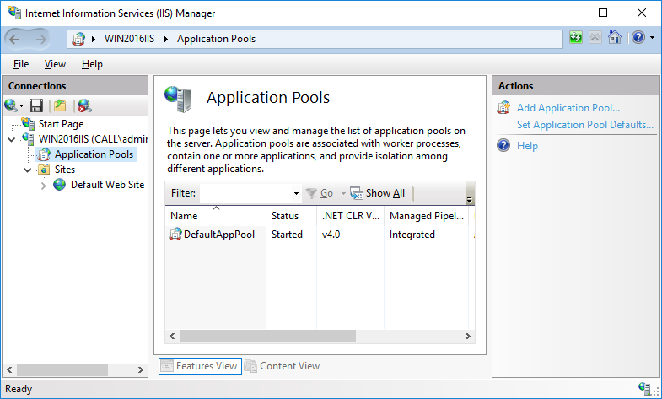The height and width of the screenshot is (399, 662).
Task: Click the 'Started' status cell
Action: click(287, 235)
